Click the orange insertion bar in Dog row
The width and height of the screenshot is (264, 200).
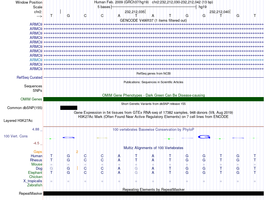tap(77, 168)
